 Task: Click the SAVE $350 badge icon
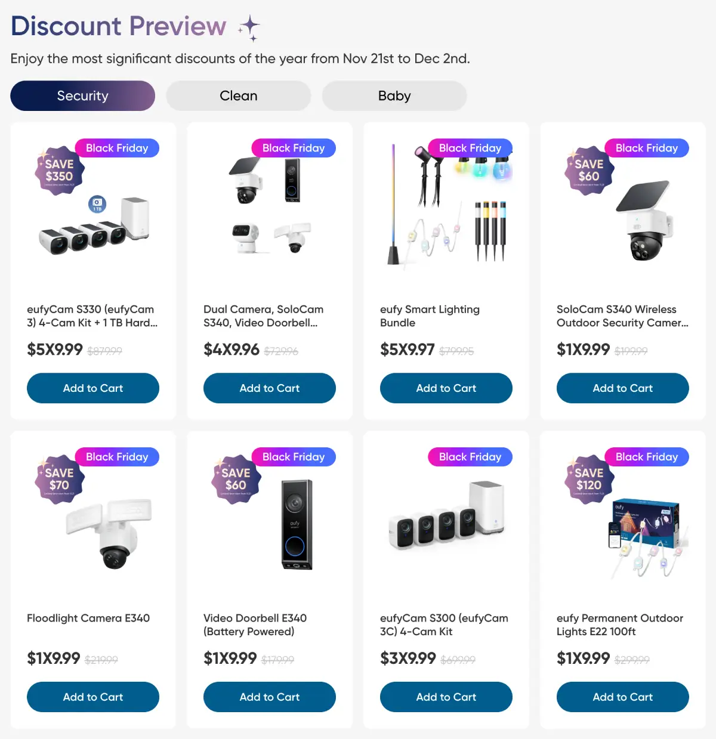(59, 171)
